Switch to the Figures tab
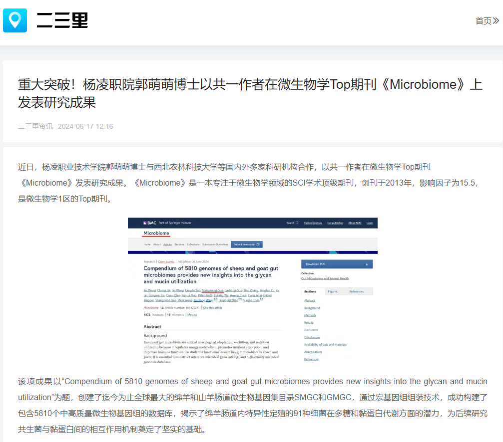 click(x=332, y=291)
